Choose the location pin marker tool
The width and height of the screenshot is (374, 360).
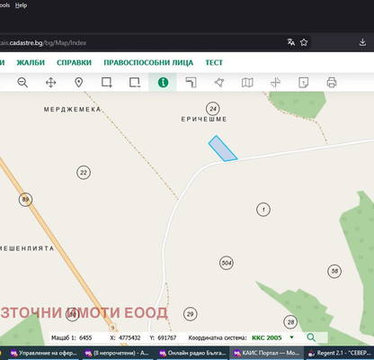click(78, 82)
